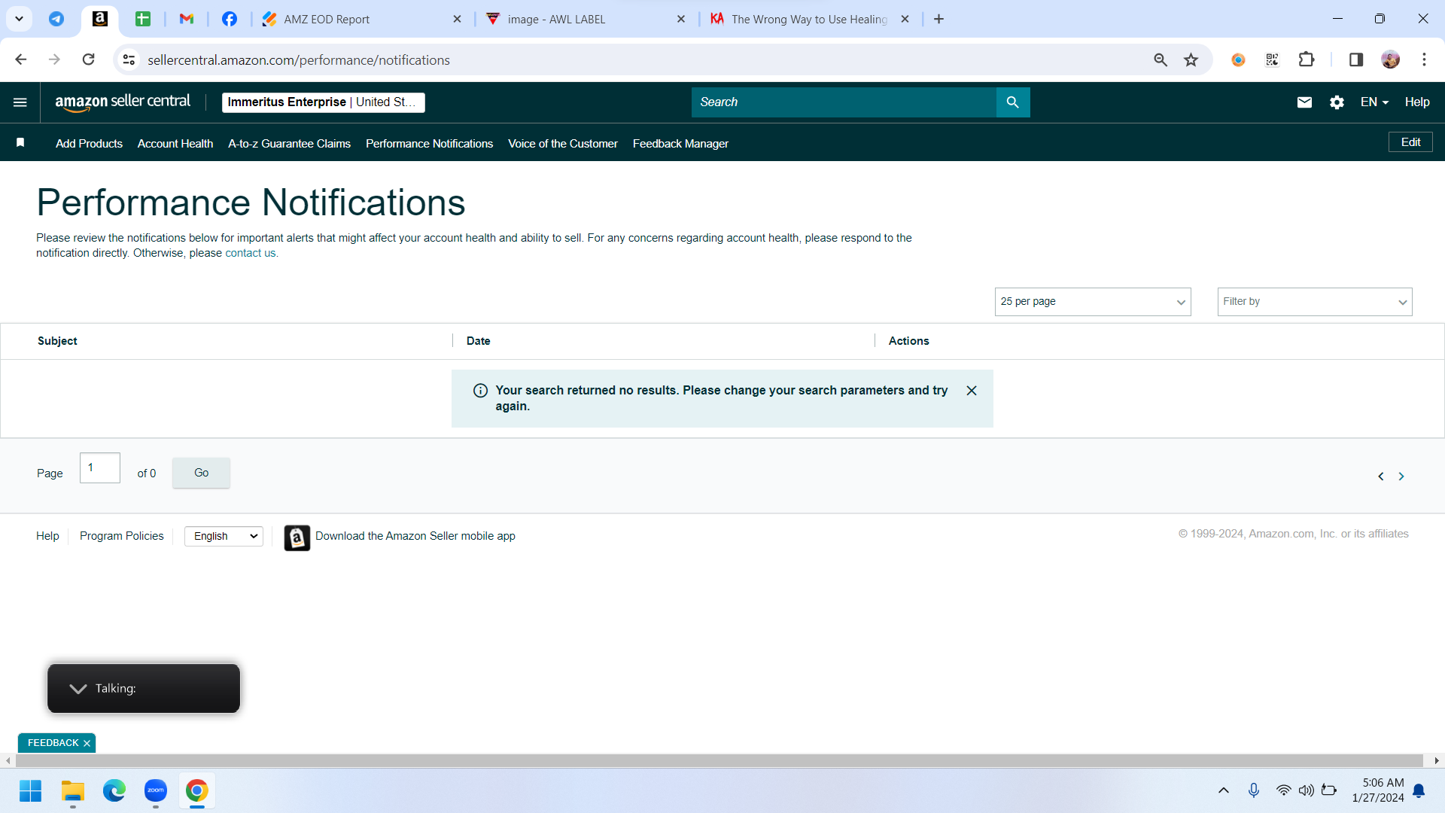The image size is (1445, 813).
Task: Open Account Health page
Action: coord(175,144)
